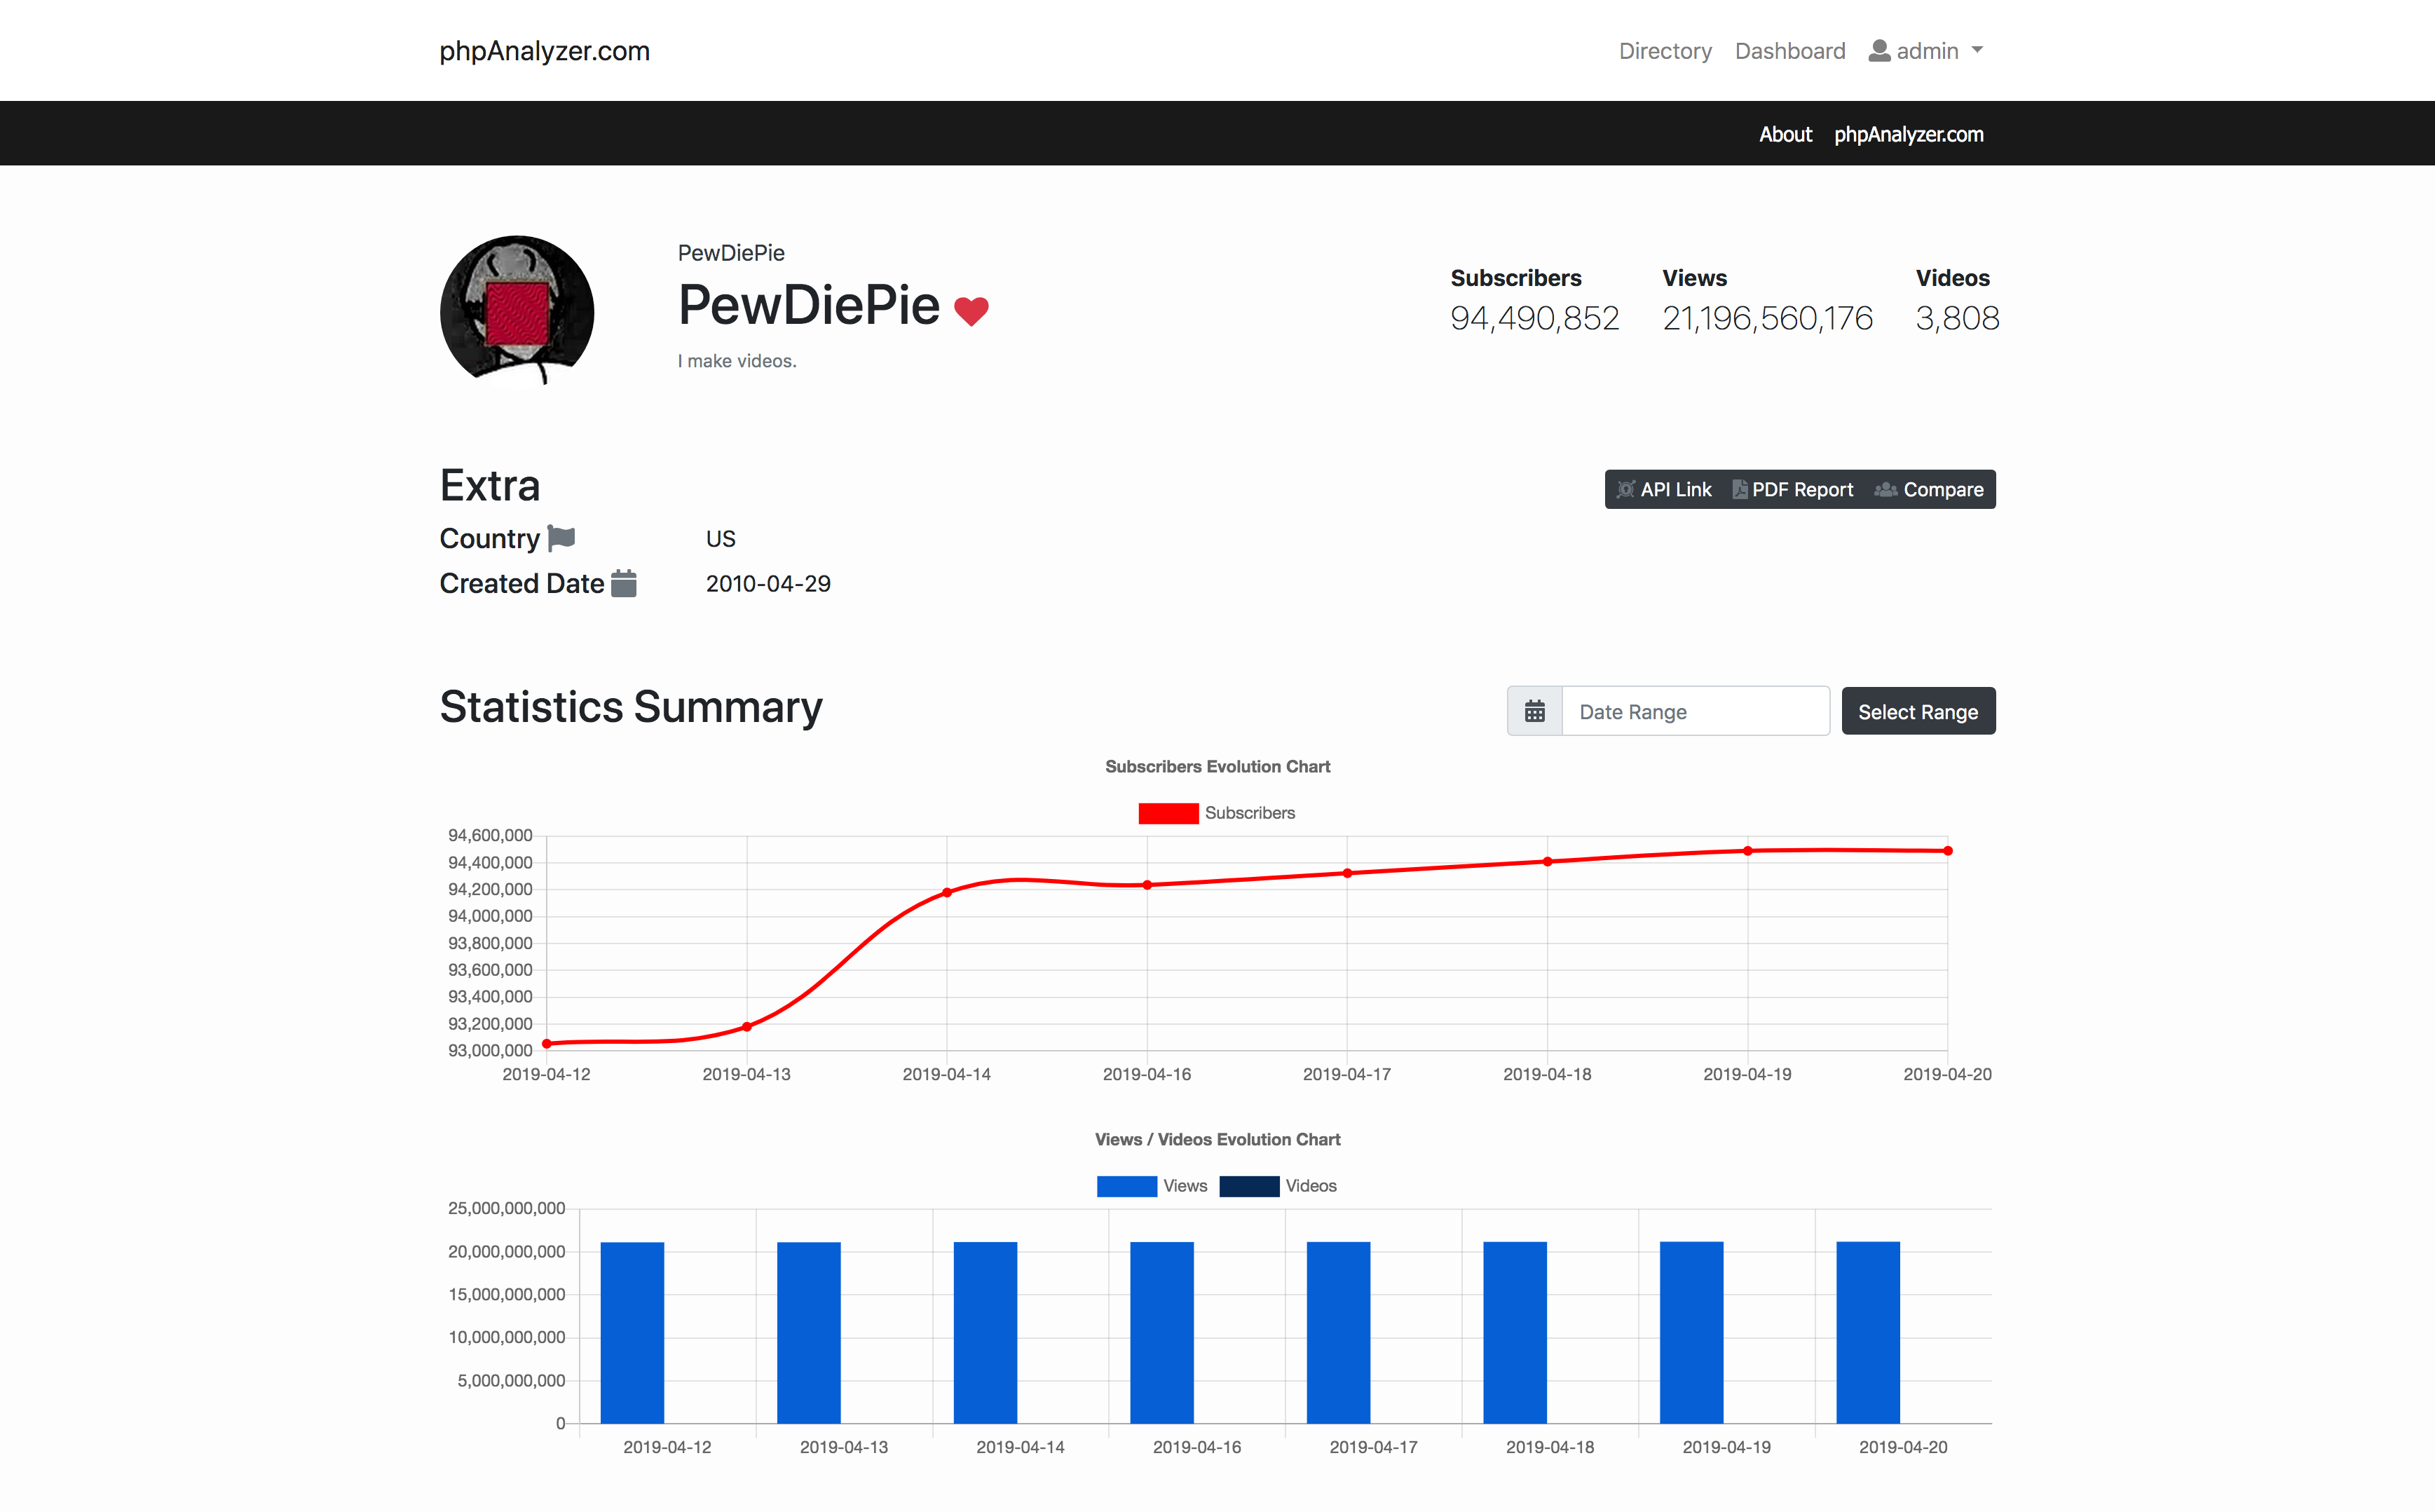2435x1512 pixels.
Task: Toggle Views series in chart legend
Action: (x=1127, y=1186)
